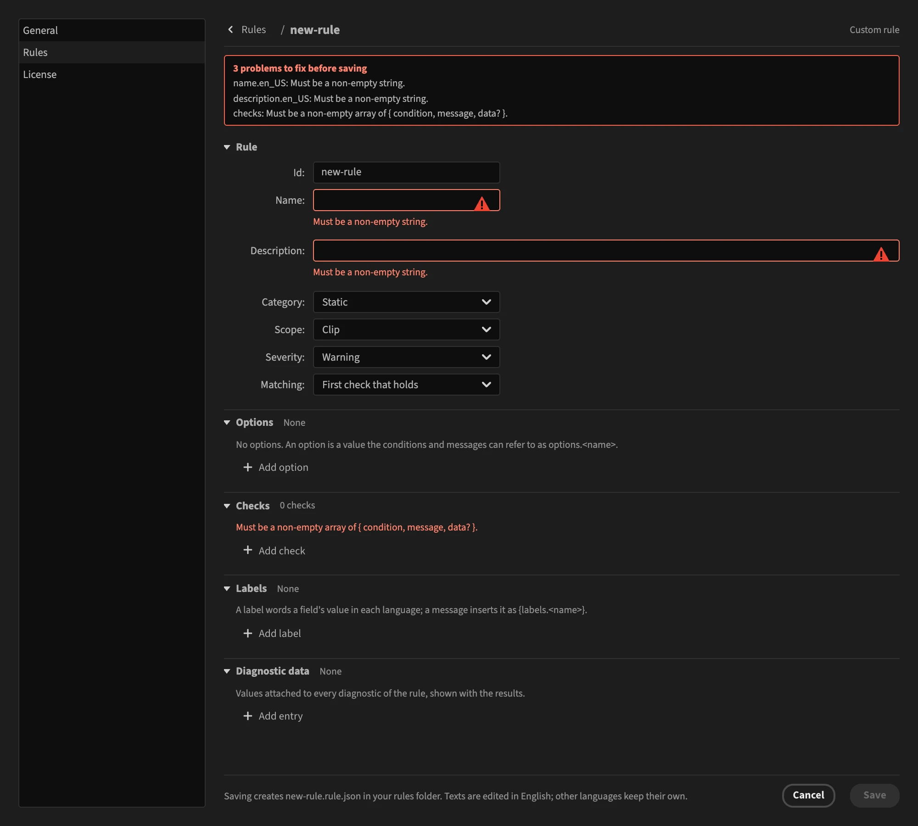Click the 'Custom rule' label
Viewport: 918px width, 826px height.
click(874, 30)
